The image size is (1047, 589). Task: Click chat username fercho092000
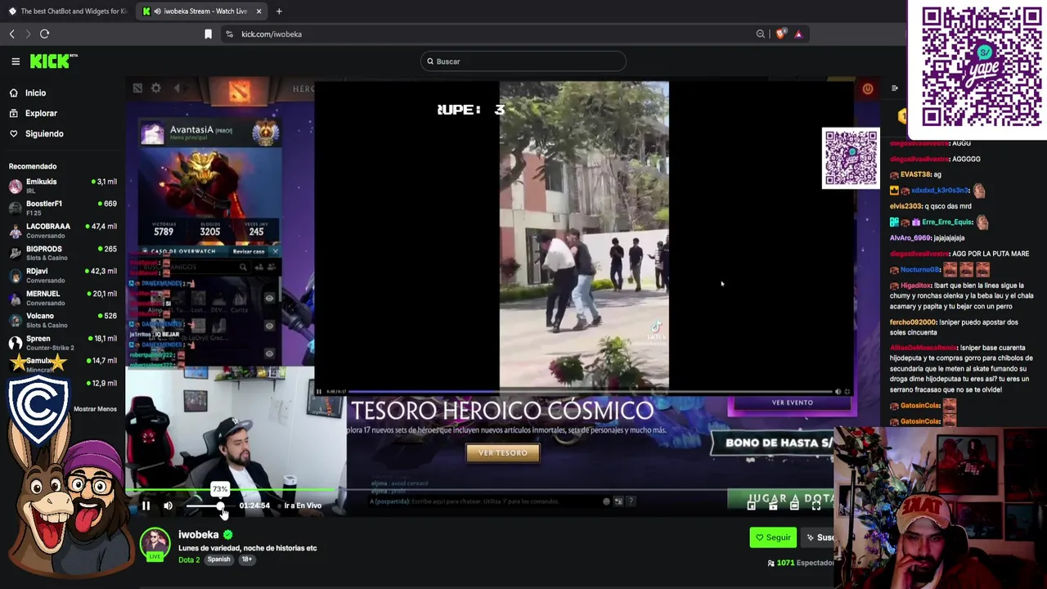pyautogui.click(x=913, y=322)
